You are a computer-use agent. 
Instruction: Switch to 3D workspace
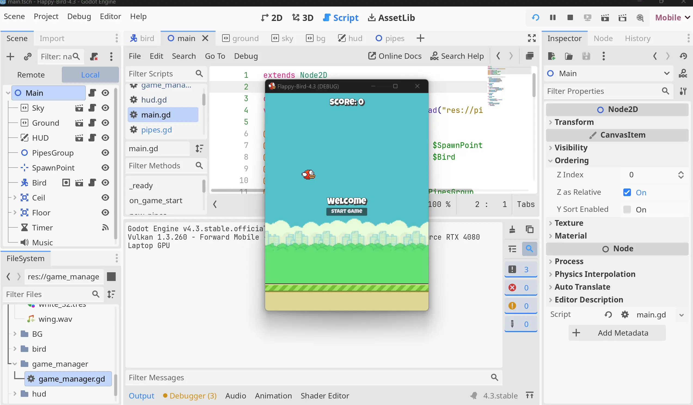point(302,18)
